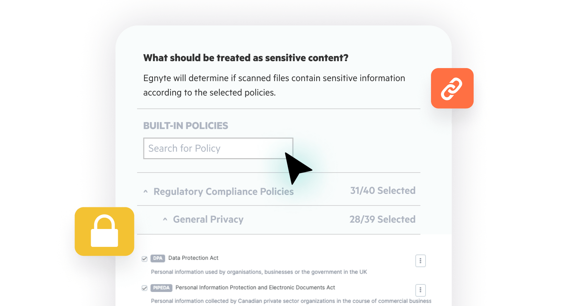This screenshot has width=563, height=306.
Task: Click the yellow padlock icon
Action: [x=104, y=231]
